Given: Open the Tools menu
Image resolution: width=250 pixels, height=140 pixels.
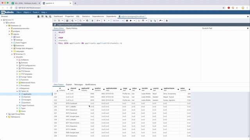Looking at the screenshot, I should [x=36, y=12].
